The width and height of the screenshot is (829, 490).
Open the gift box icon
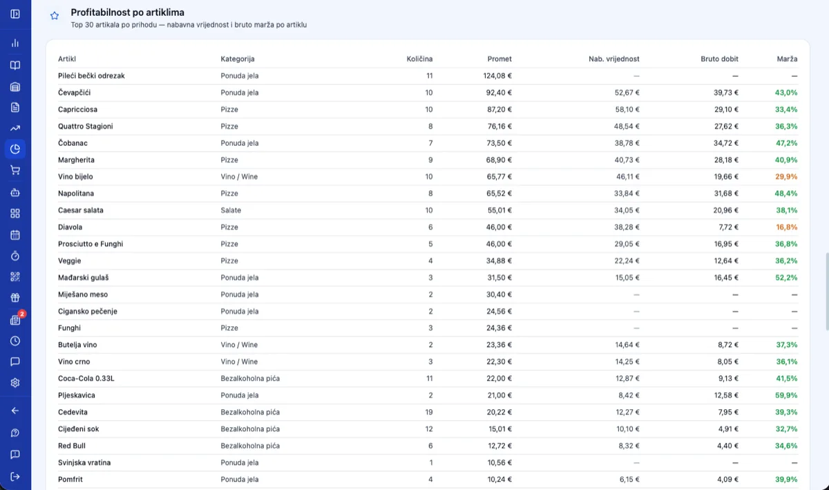coord(15,298)
